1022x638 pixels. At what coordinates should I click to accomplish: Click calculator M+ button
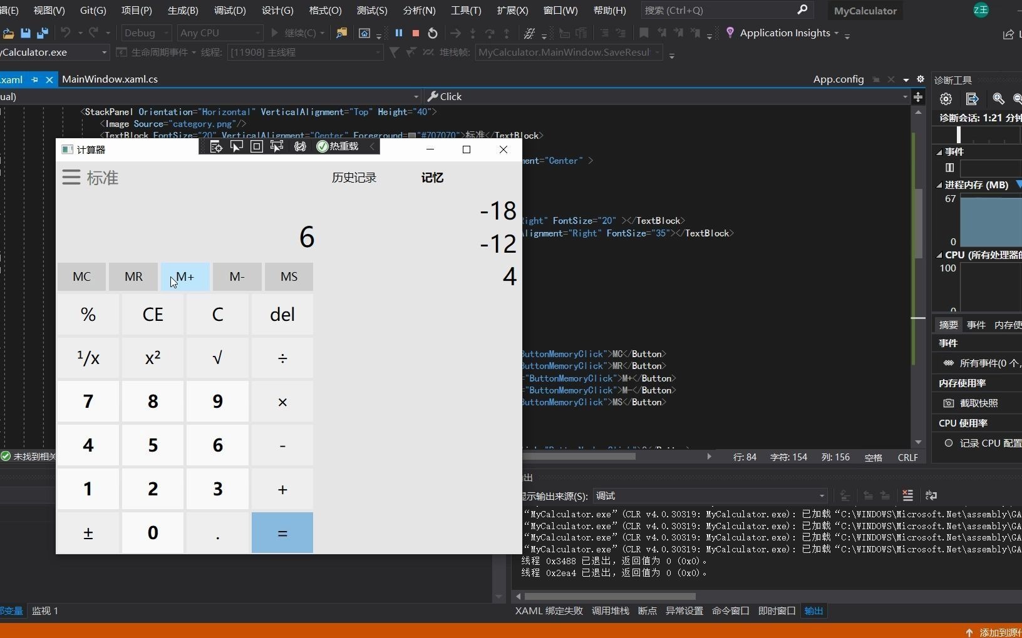tap(185, 276)
